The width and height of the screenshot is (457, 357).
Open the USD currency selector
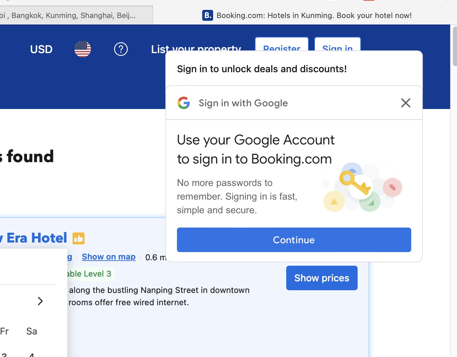41,49
